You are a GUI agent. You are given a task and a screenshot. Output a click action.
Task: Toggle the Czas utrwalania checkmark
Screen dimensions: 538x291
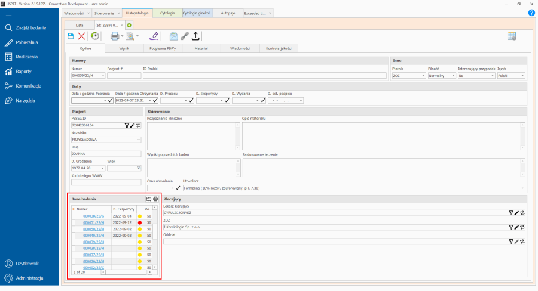178,188
